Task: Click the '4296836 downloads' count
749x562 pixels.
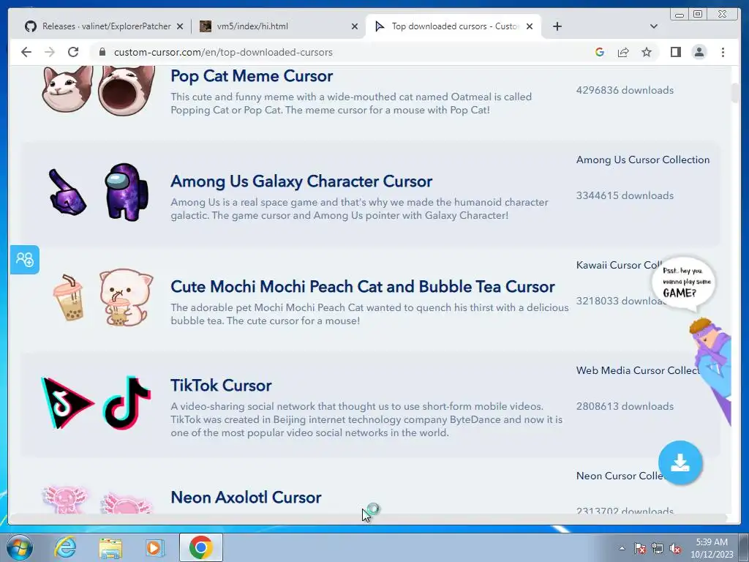Action: (x=625, y=90)
